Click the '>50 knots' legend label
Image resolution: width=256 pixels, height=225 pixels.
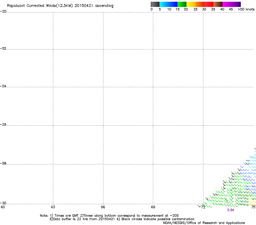click(246, 9)
